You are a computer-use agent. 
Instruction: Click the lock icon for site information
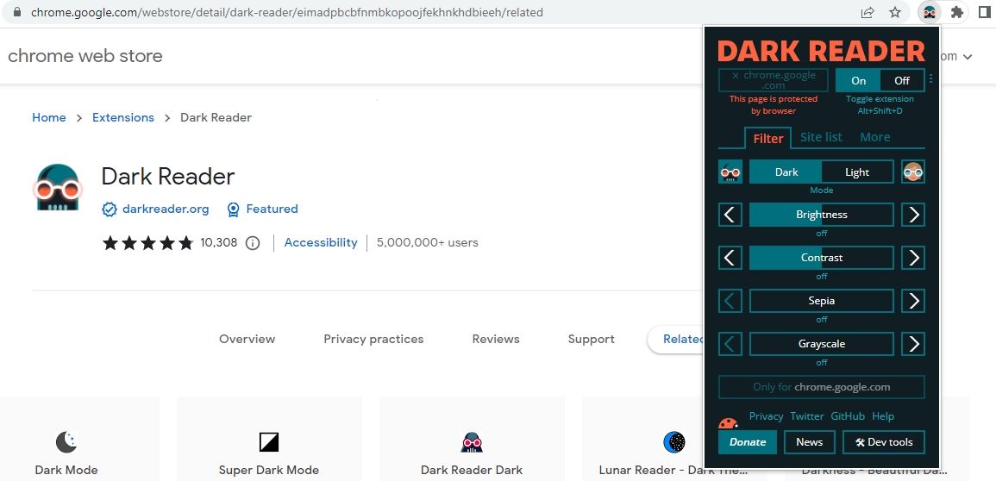[17, 12]
